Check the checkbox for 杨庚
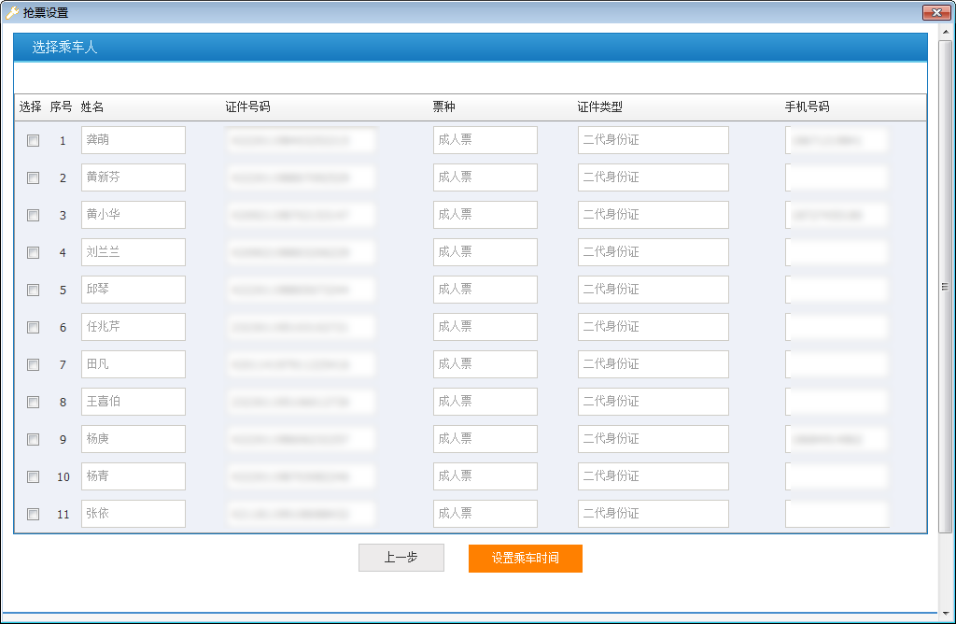 (x=33, y=440)
